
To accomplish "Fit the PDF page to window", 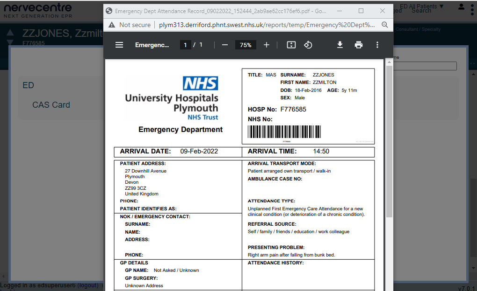I will pyautogui.click(x=291, y=45).
